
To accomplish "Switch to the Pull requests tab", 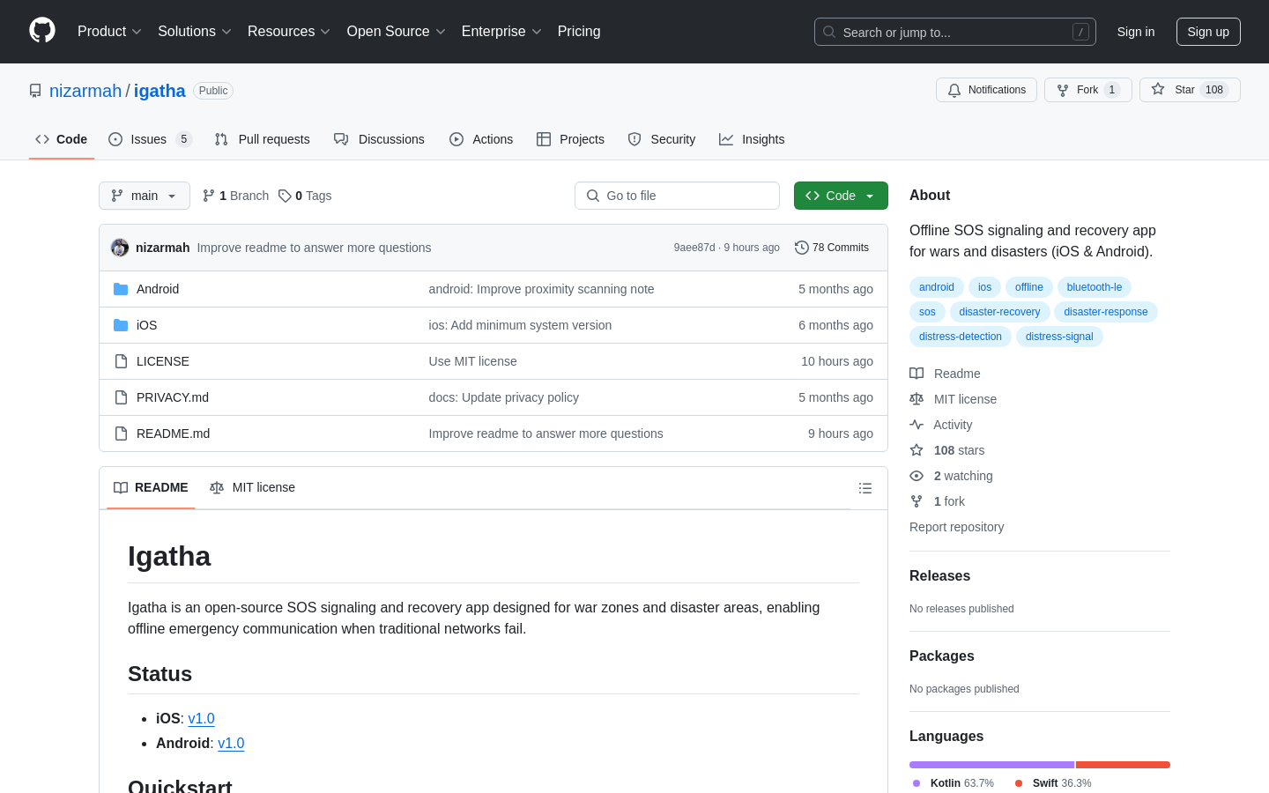I will point(263,139).
